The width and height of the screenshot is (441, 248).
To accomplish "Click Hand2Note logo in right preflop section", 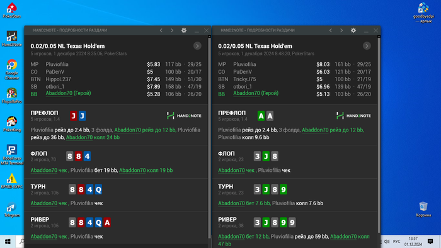I will pyautogui.click(x=353, y=115).
